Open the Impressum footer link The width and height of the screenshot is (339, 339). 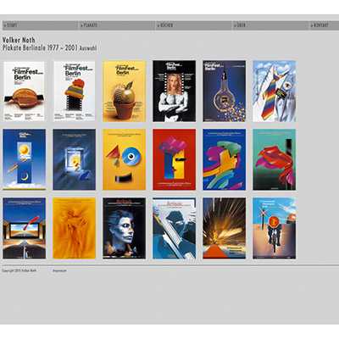click(59, 270)
